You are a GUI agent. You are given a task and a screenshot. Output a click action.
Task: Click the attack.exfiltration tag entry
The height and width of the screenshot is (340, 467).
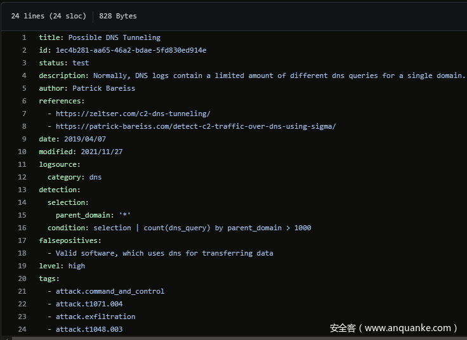[x=95, y=317]
